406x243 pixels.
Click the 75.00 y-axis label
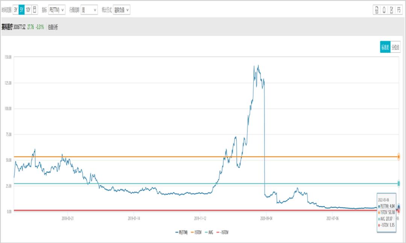pyautogui.click(x=9, y=134)
